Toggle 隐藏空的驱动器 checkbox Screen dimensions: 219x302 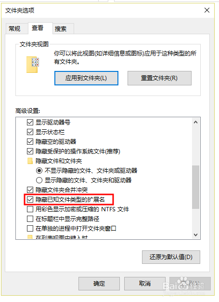pos(30,141)
